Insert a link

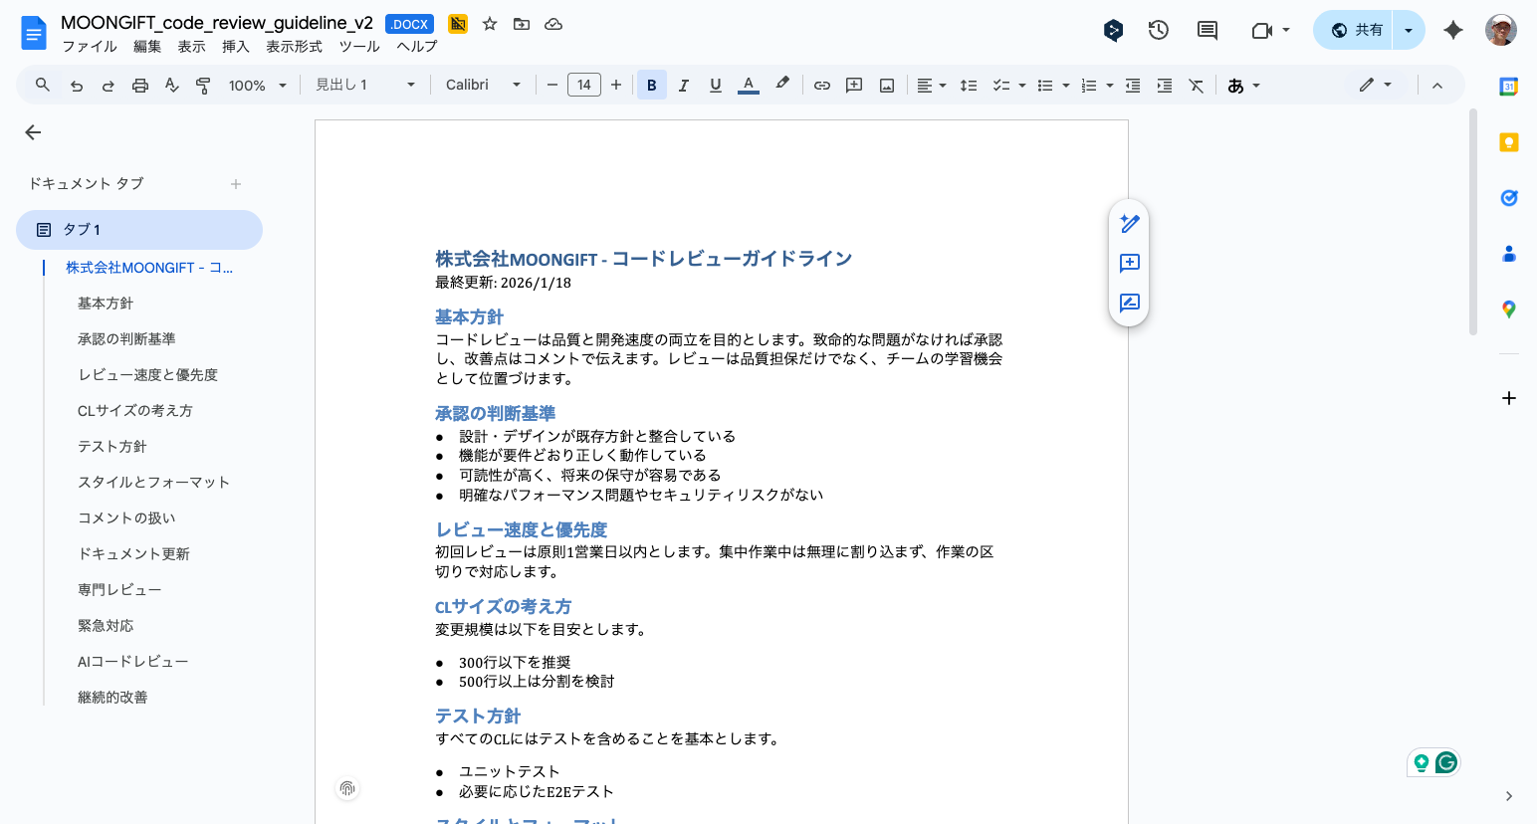(x=822, y=86)
